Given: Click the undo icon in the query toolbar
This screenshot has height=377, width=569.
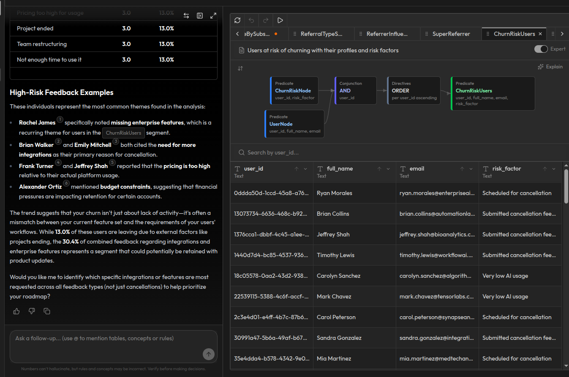Looking at the screenshot, I should 251,20.
